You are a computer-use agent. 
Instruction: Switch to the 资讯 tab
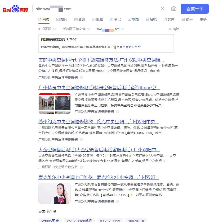tap(80, 19)
